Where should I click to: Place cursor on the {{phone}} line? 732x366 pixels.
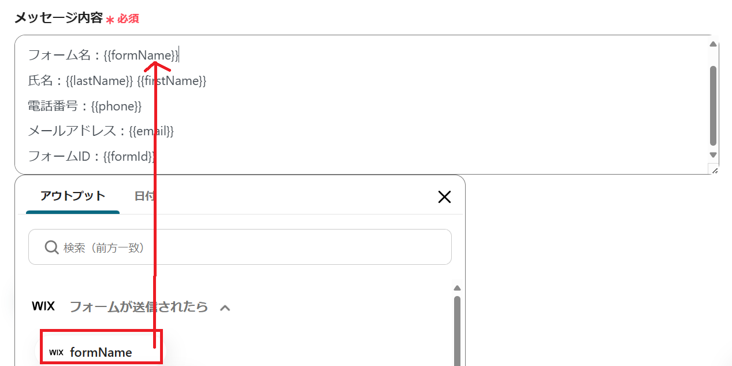(x=116, y=106)
